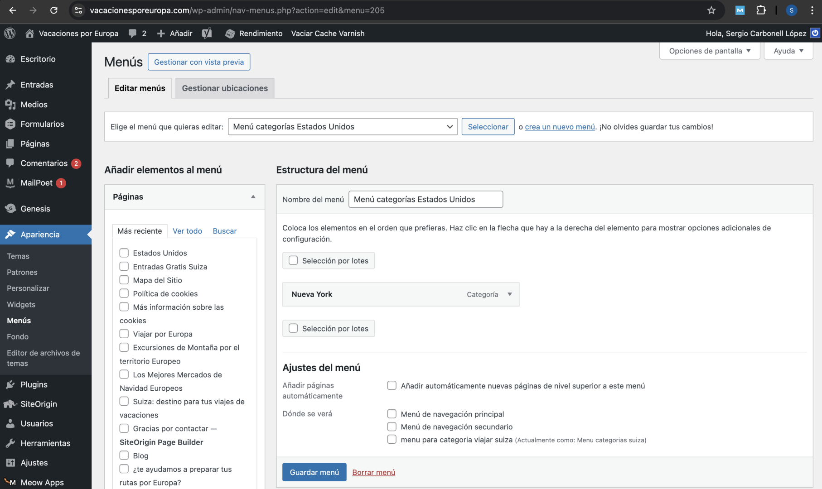This screenshot has width=822, height=489.
Task: Click the WordPress logo icon in admin bar
Action: click(10, 33)
